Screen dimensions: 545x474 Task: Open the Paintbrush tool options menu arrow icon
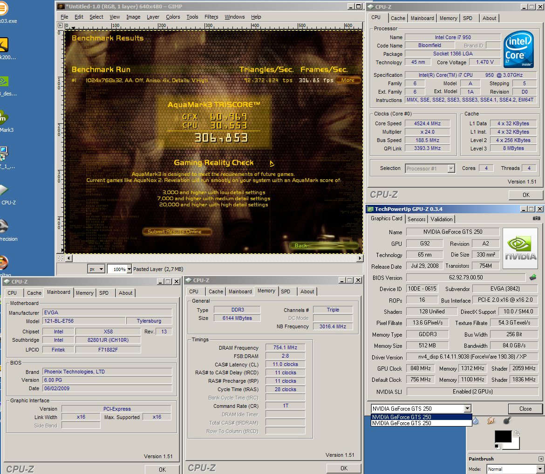[x=540, y=459]
